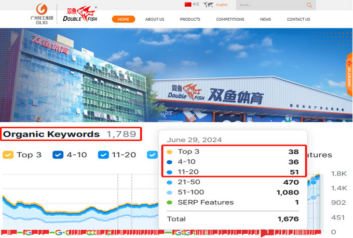Click the 1.4K axis label
This screenshot has width=353, height=238.
[339, 188]
